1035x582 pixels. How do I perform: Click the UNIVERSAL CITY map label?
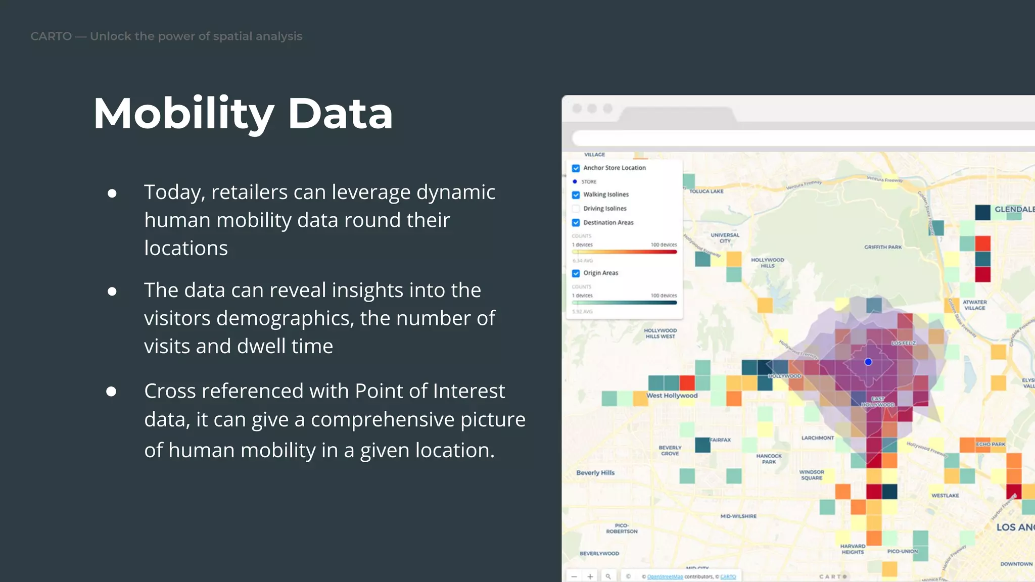[725, 238]
